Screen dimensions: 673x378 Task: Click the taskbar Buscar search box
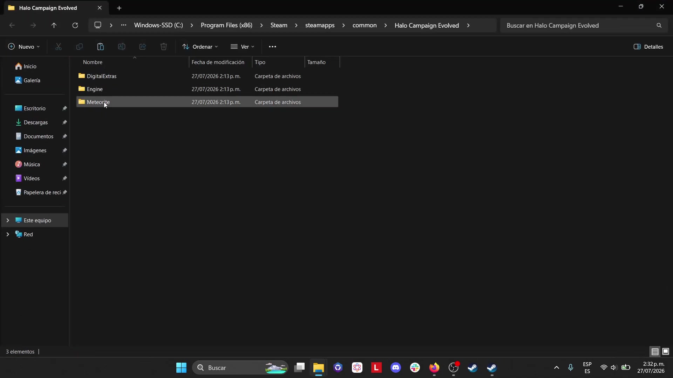point(240,367)
